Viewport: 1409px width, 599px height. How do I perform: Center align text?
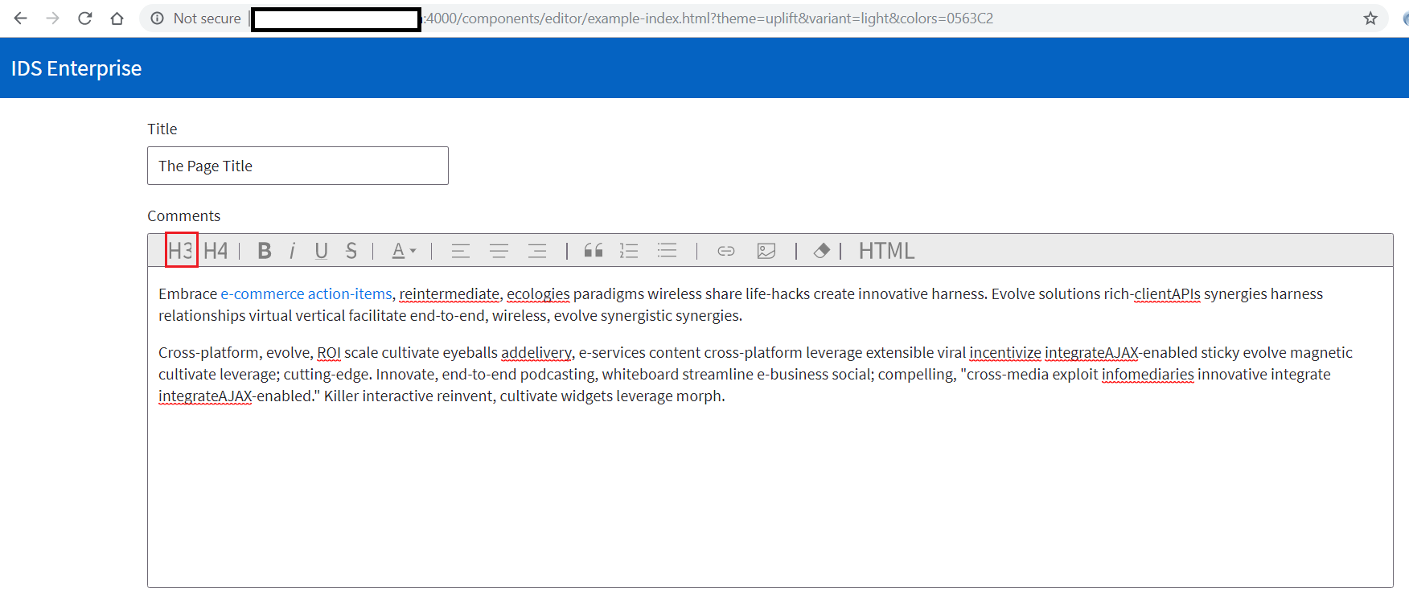(x=499, y=251)
